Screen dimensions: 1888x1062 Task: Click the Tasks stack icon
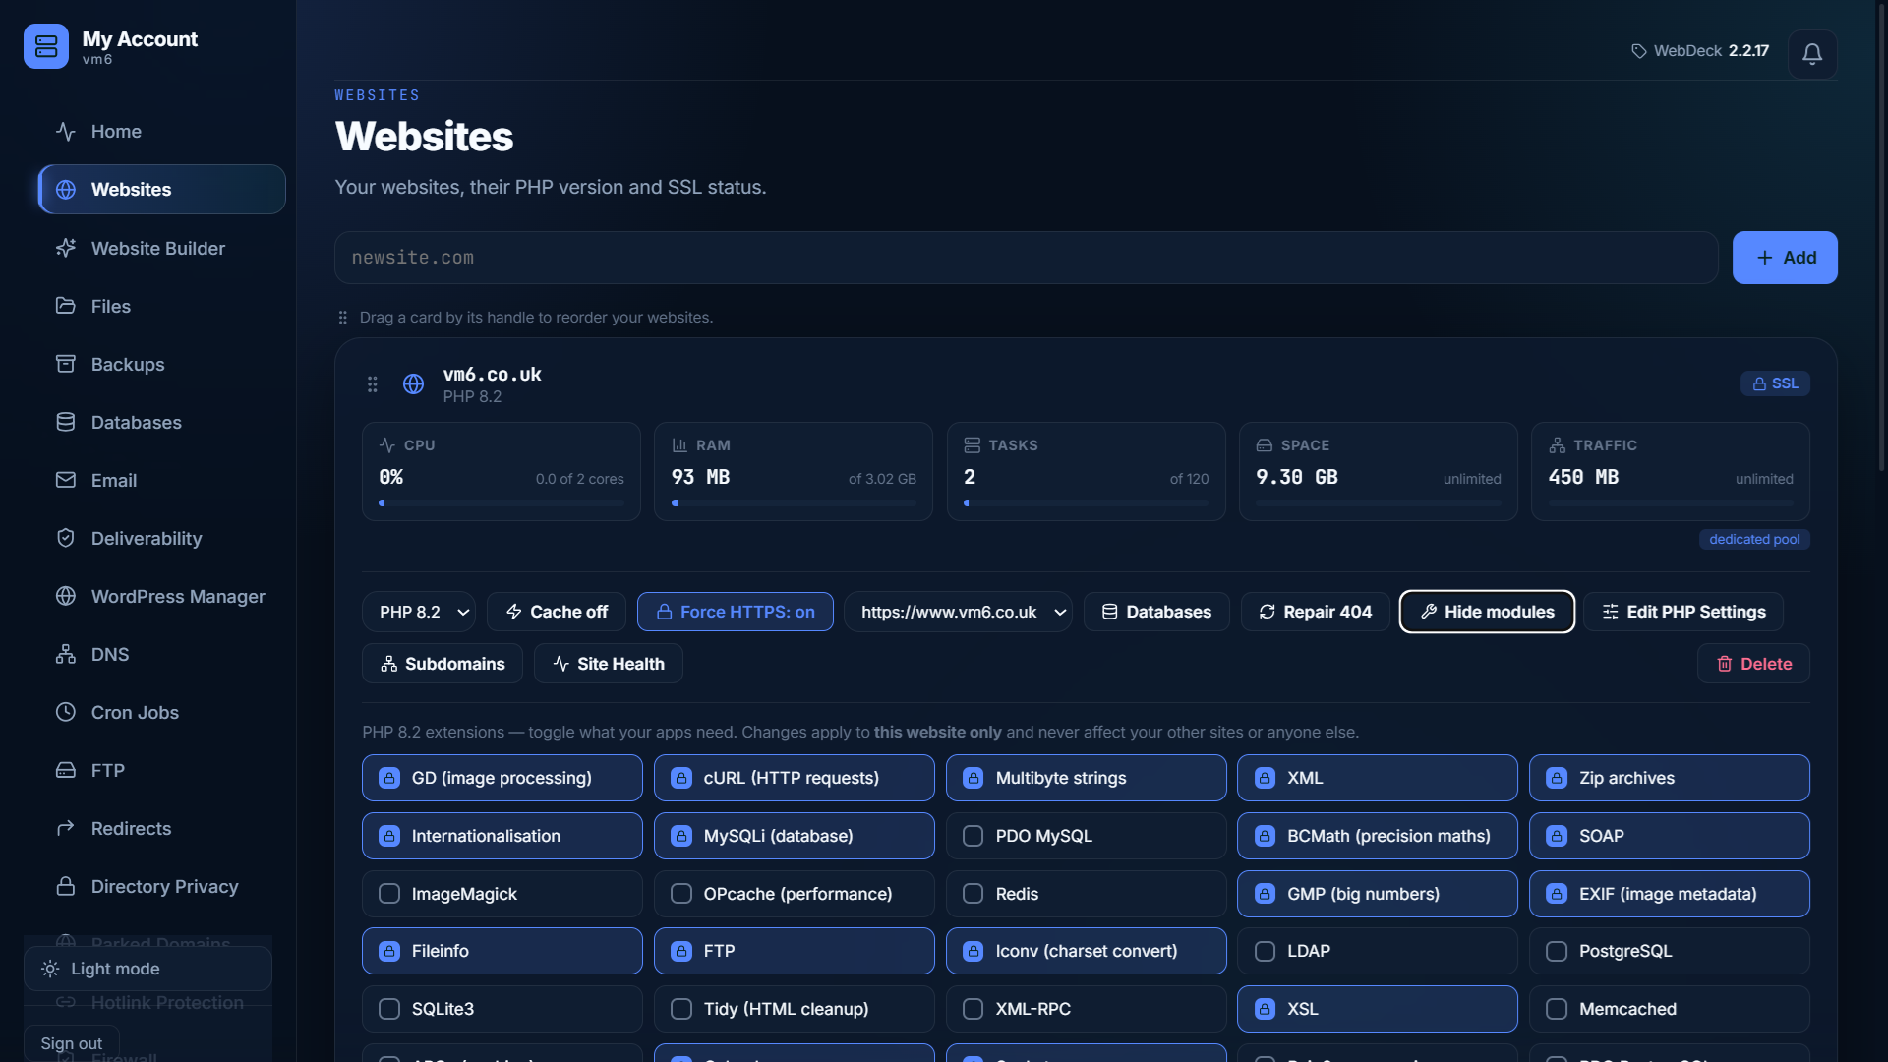972,445
